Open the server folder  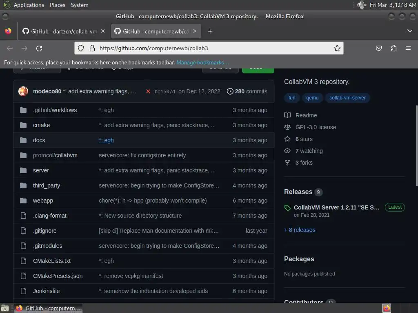41,170
